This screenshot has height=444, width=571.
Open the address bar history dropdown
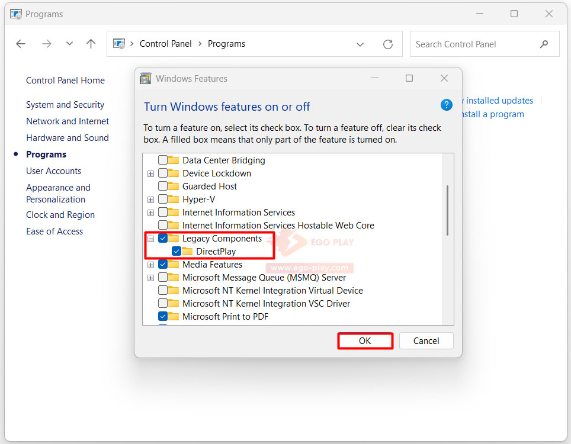pos(360,44)
